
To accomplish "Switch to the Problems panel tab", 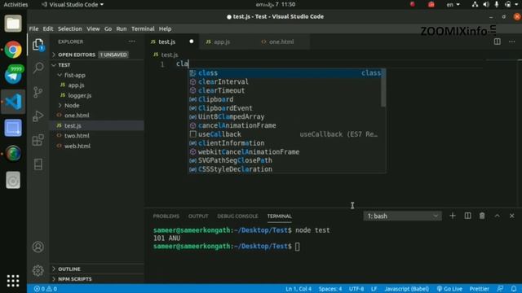I will 166,216.
